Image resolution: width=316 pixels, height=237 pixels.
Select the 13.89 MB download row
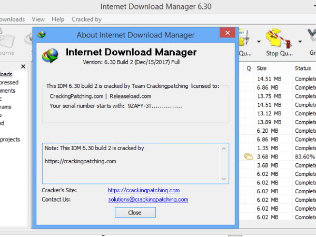pyautogui.click(x=278, y=122)
